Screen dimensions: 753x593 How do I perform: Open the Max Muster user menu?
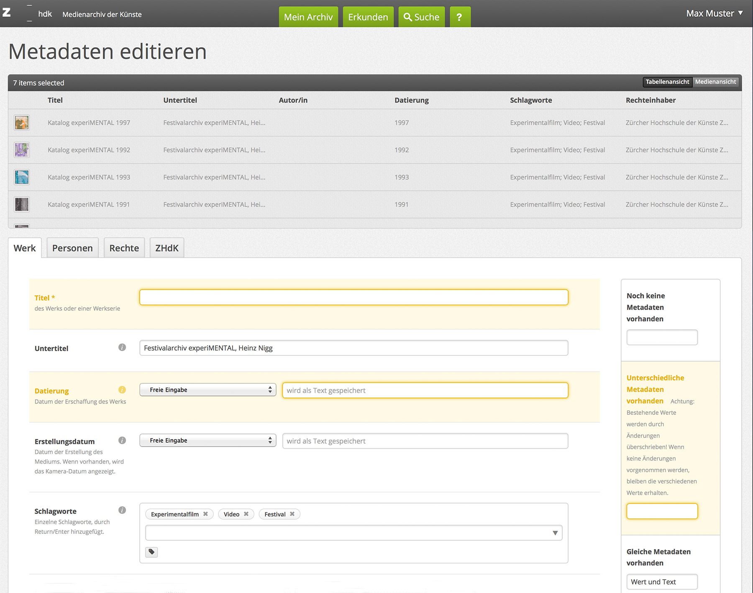[x=714, y=13]
